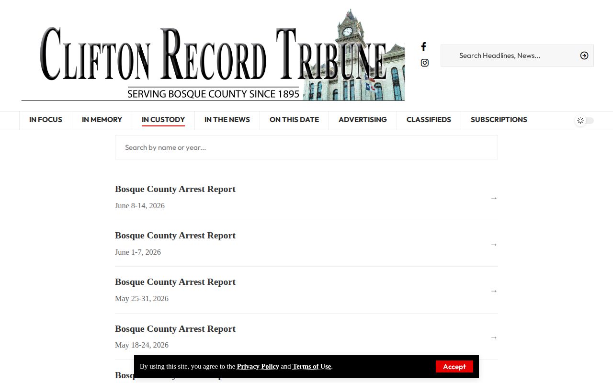Viewport: 613px width, 383px height.
Task: Click the arrow for June 8-14 report
Action: tap(494, 198)
